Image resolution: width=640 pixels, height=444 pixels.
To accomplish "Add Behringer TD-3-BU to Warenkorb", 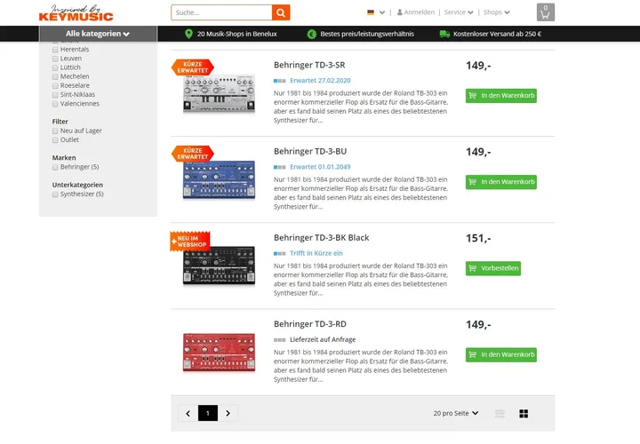I will pyautogui.click(x=501, y=182).
